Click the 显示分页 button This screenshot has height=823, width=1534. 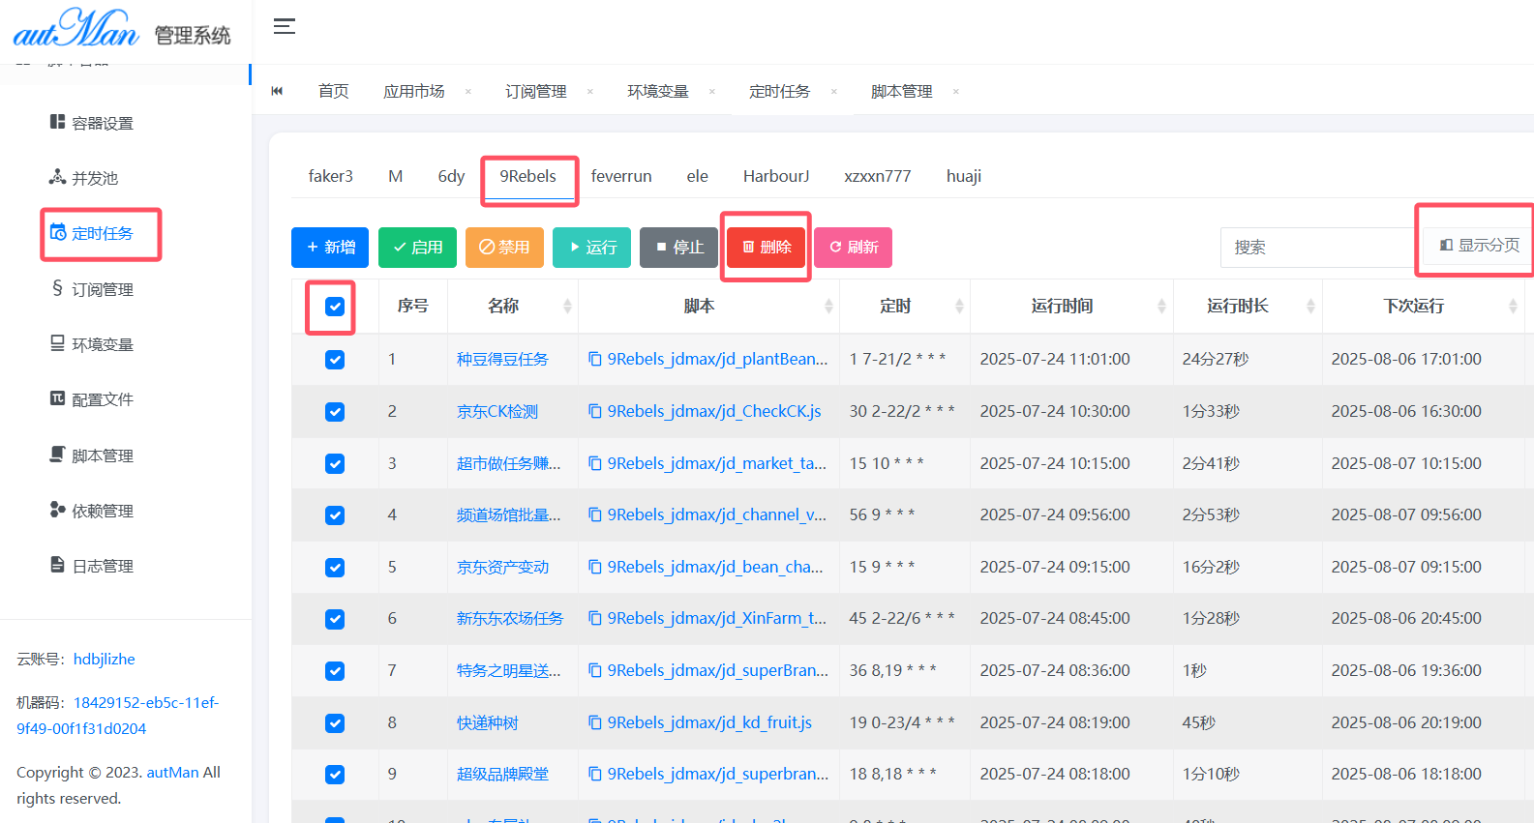click(1479, 246)
